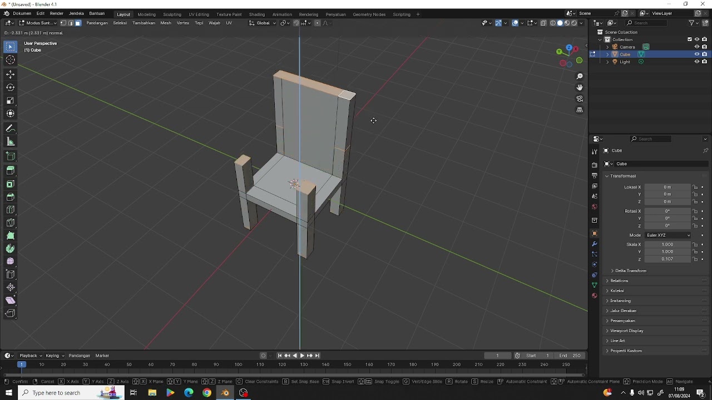Open File Explorer from the Windows taskbar
712x400 pixels.
152,393
